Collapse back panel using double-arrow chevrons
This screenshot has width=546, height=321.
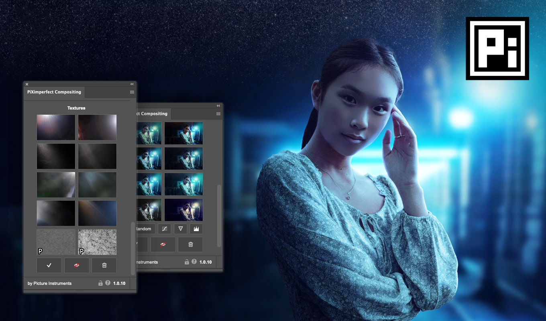pyautogui.click(x=218, y=106)
